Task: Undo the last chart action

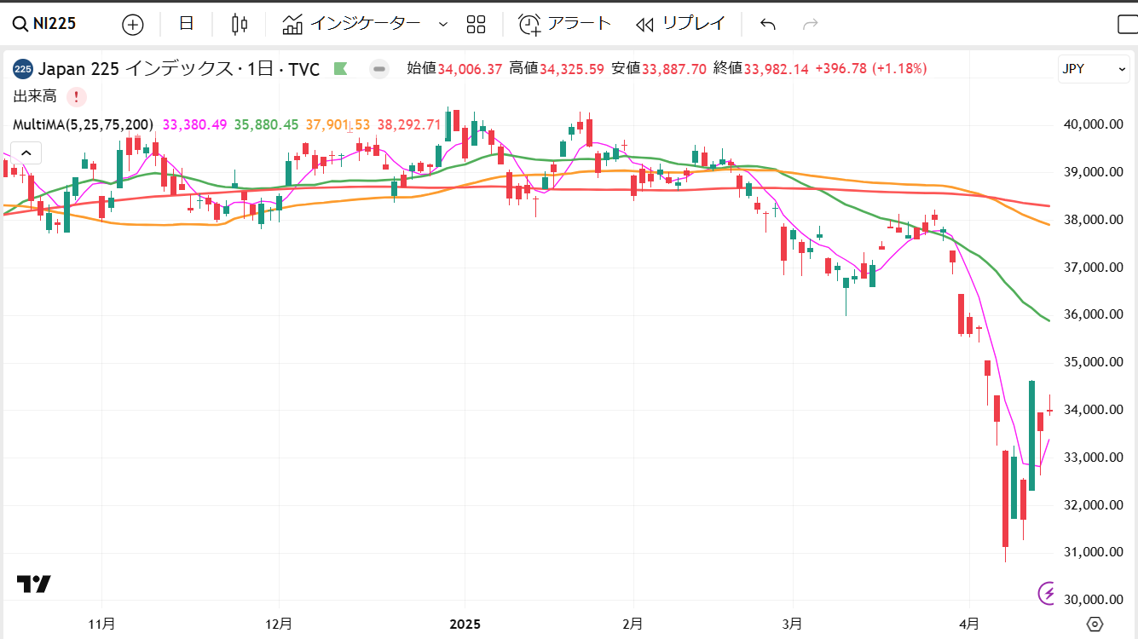Action: (x=768, y=24)
